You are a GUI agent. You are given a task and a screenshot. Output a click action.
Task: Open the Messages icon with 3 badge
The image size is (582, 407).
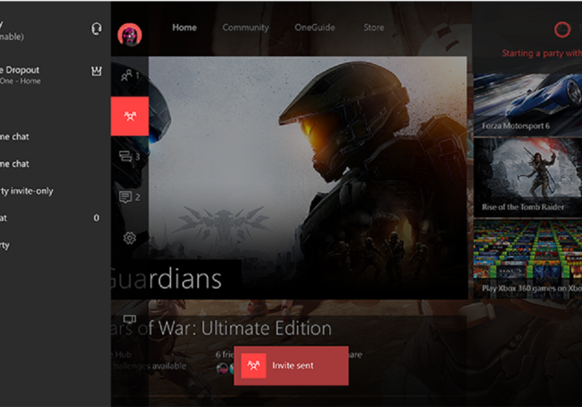[129, 156]
